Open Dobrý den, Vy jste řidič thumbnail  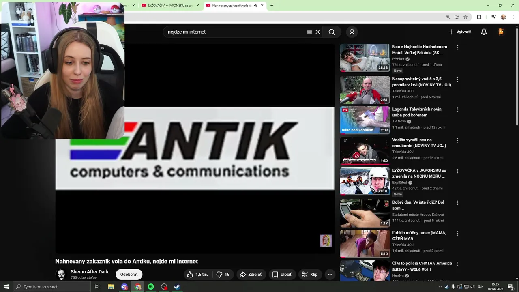coord(365,213)
